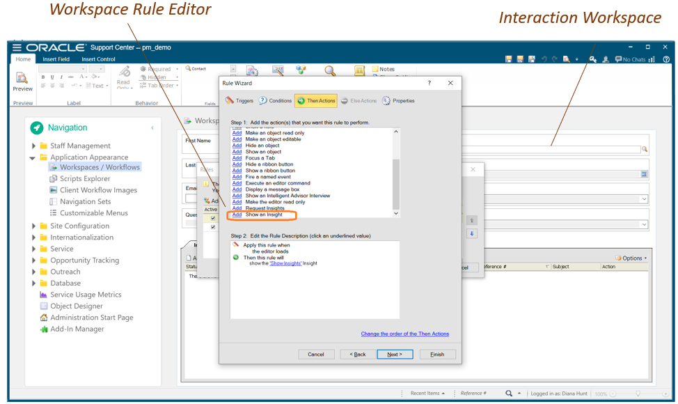Screen dimensions: 678x404
Task: Click the user profile silhouette icon
Action: point(606,59)
